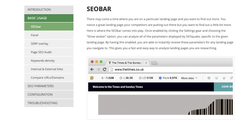Image resolution: width=252 pixels, height=124 pixels.
Task: Click the browser back arrow in the screenshot
Action: [x=92, y=70]
